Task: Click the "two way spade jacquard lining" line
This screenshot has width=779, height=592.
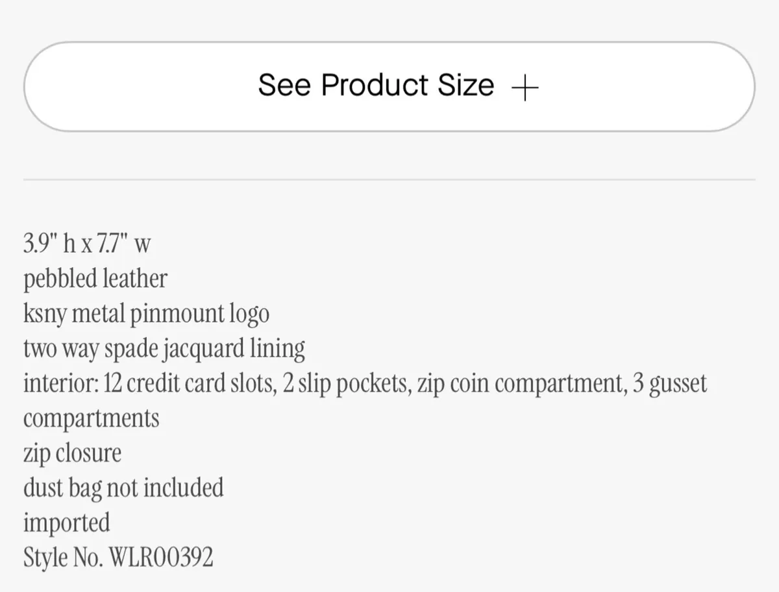Action: pos(164,349)
